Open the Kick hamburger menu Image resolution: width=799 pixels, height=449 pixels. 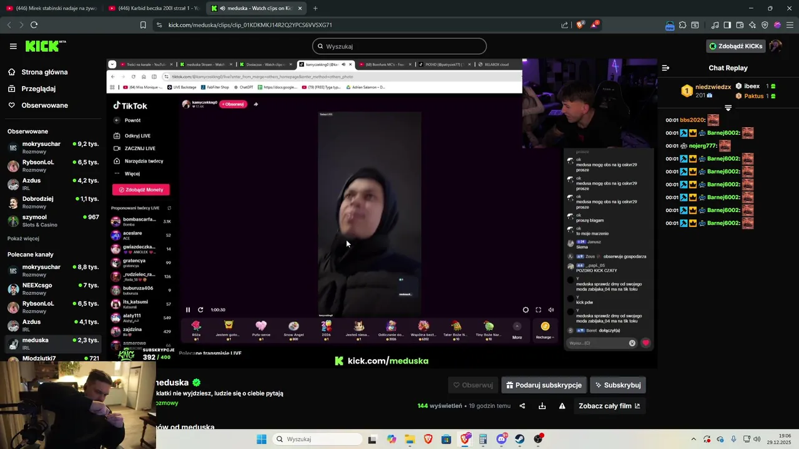point(13,46)
